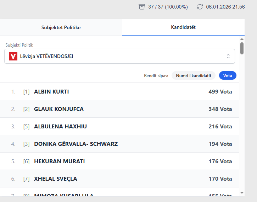257x202 pixels.
Task: Click the up-down chevron in party selector
Action: [228, 56]
